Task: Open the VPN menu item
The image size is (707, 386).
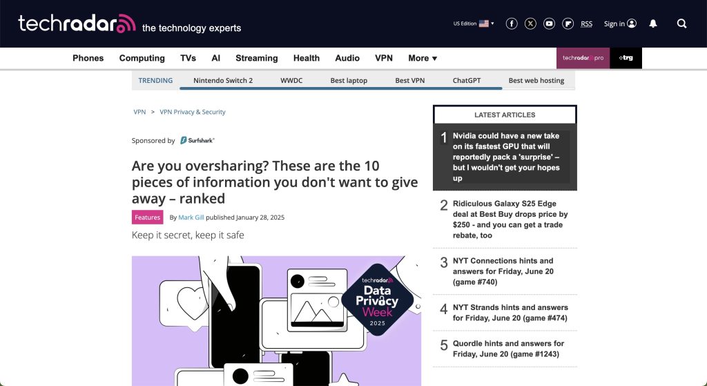Action: (x=384, y=58)
